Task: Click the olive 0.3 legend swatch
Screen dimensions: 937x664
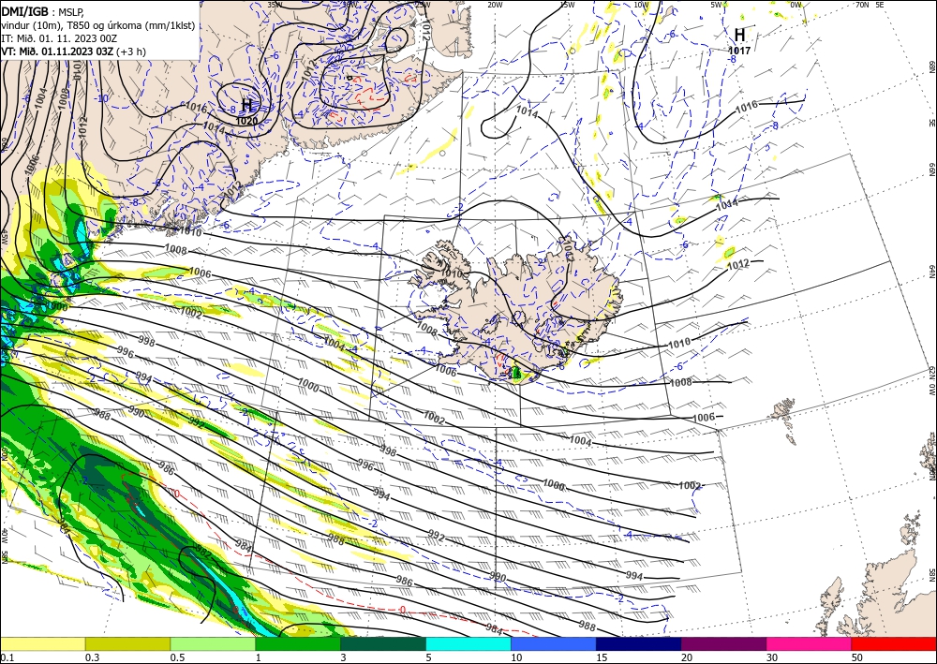Action: pyautogui.click(x=127, y=643)
